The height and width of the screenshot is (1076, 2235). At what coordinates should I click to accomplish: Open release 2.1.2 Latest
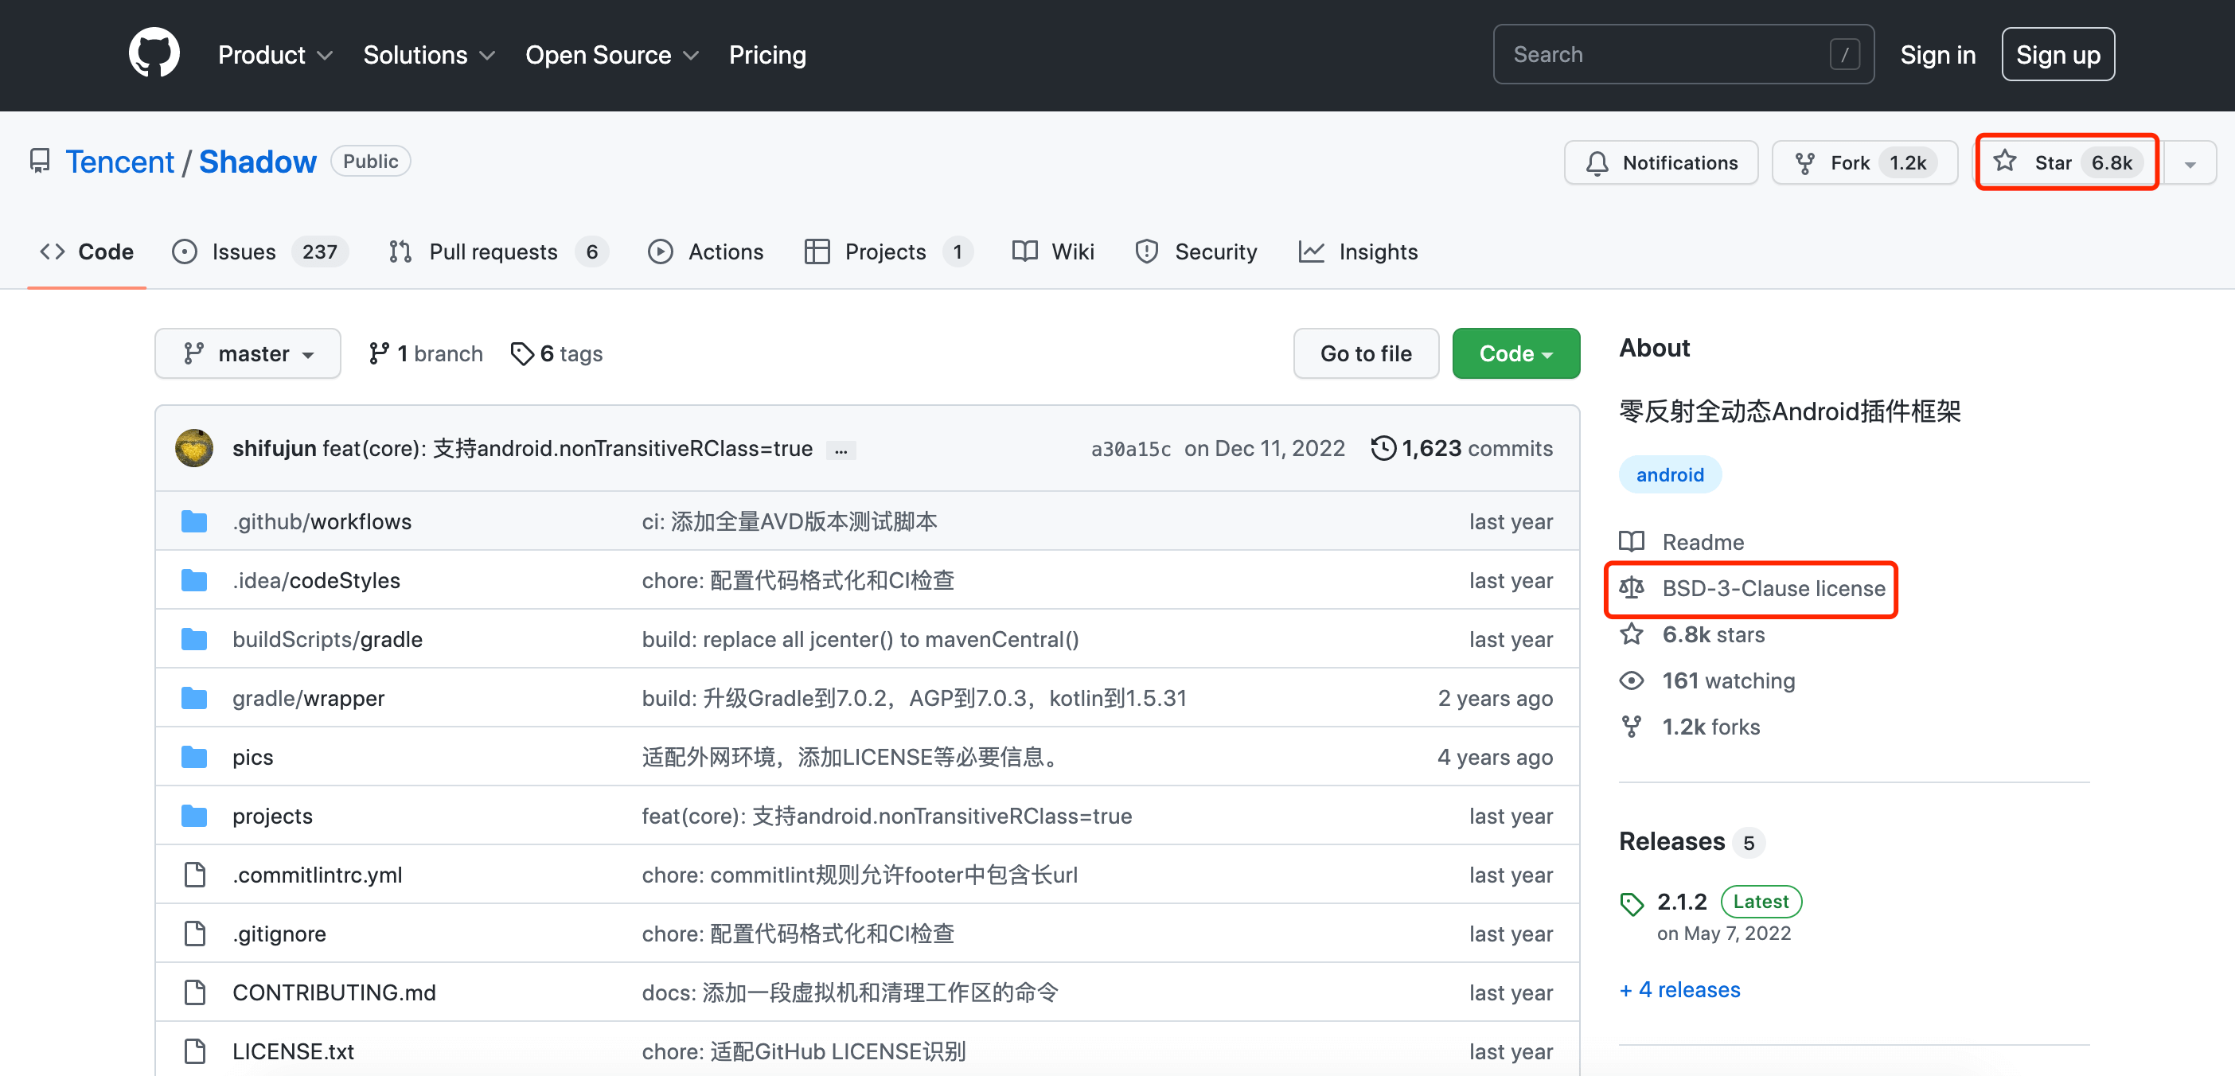pos(1728,901)
